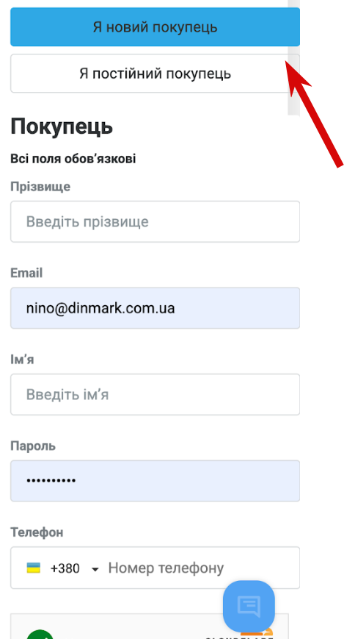Open the blue chat support widget

click(249, 606)
